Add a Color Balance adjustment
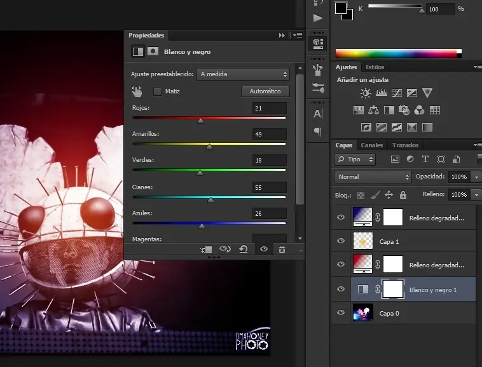The image size is (482, 367). (373, 110)
